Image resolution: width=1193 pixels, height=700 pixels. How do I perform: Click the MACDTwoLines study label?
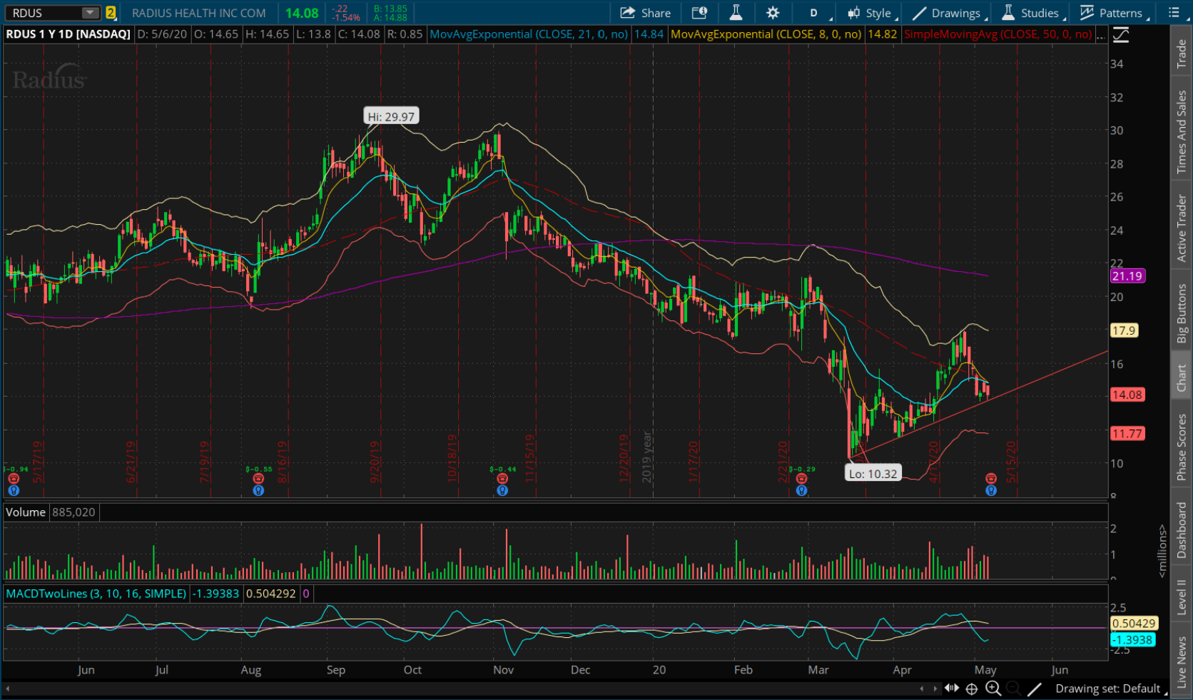coord(96,594)
